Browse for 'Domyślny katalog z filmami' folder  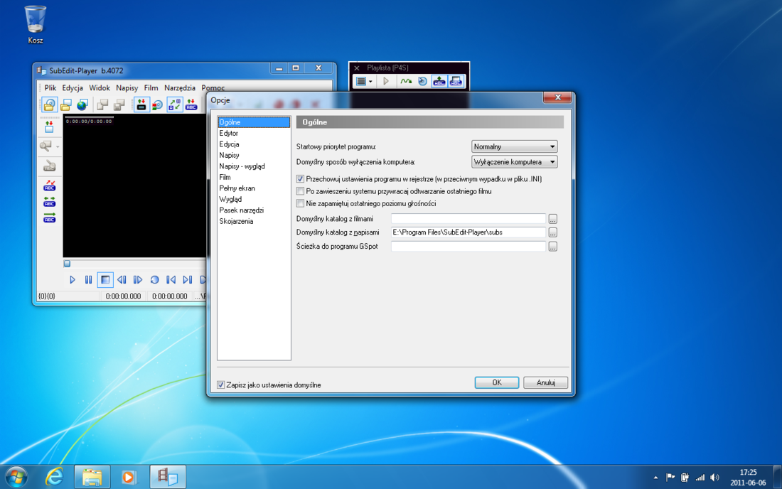point(552,219)
